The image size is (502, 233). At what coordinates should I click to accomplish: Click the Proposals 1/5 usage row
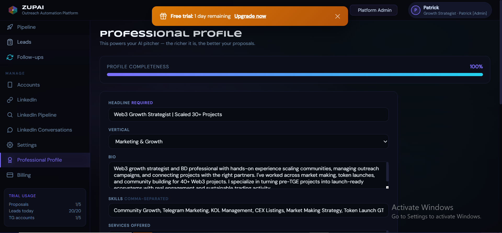(45, 204)
